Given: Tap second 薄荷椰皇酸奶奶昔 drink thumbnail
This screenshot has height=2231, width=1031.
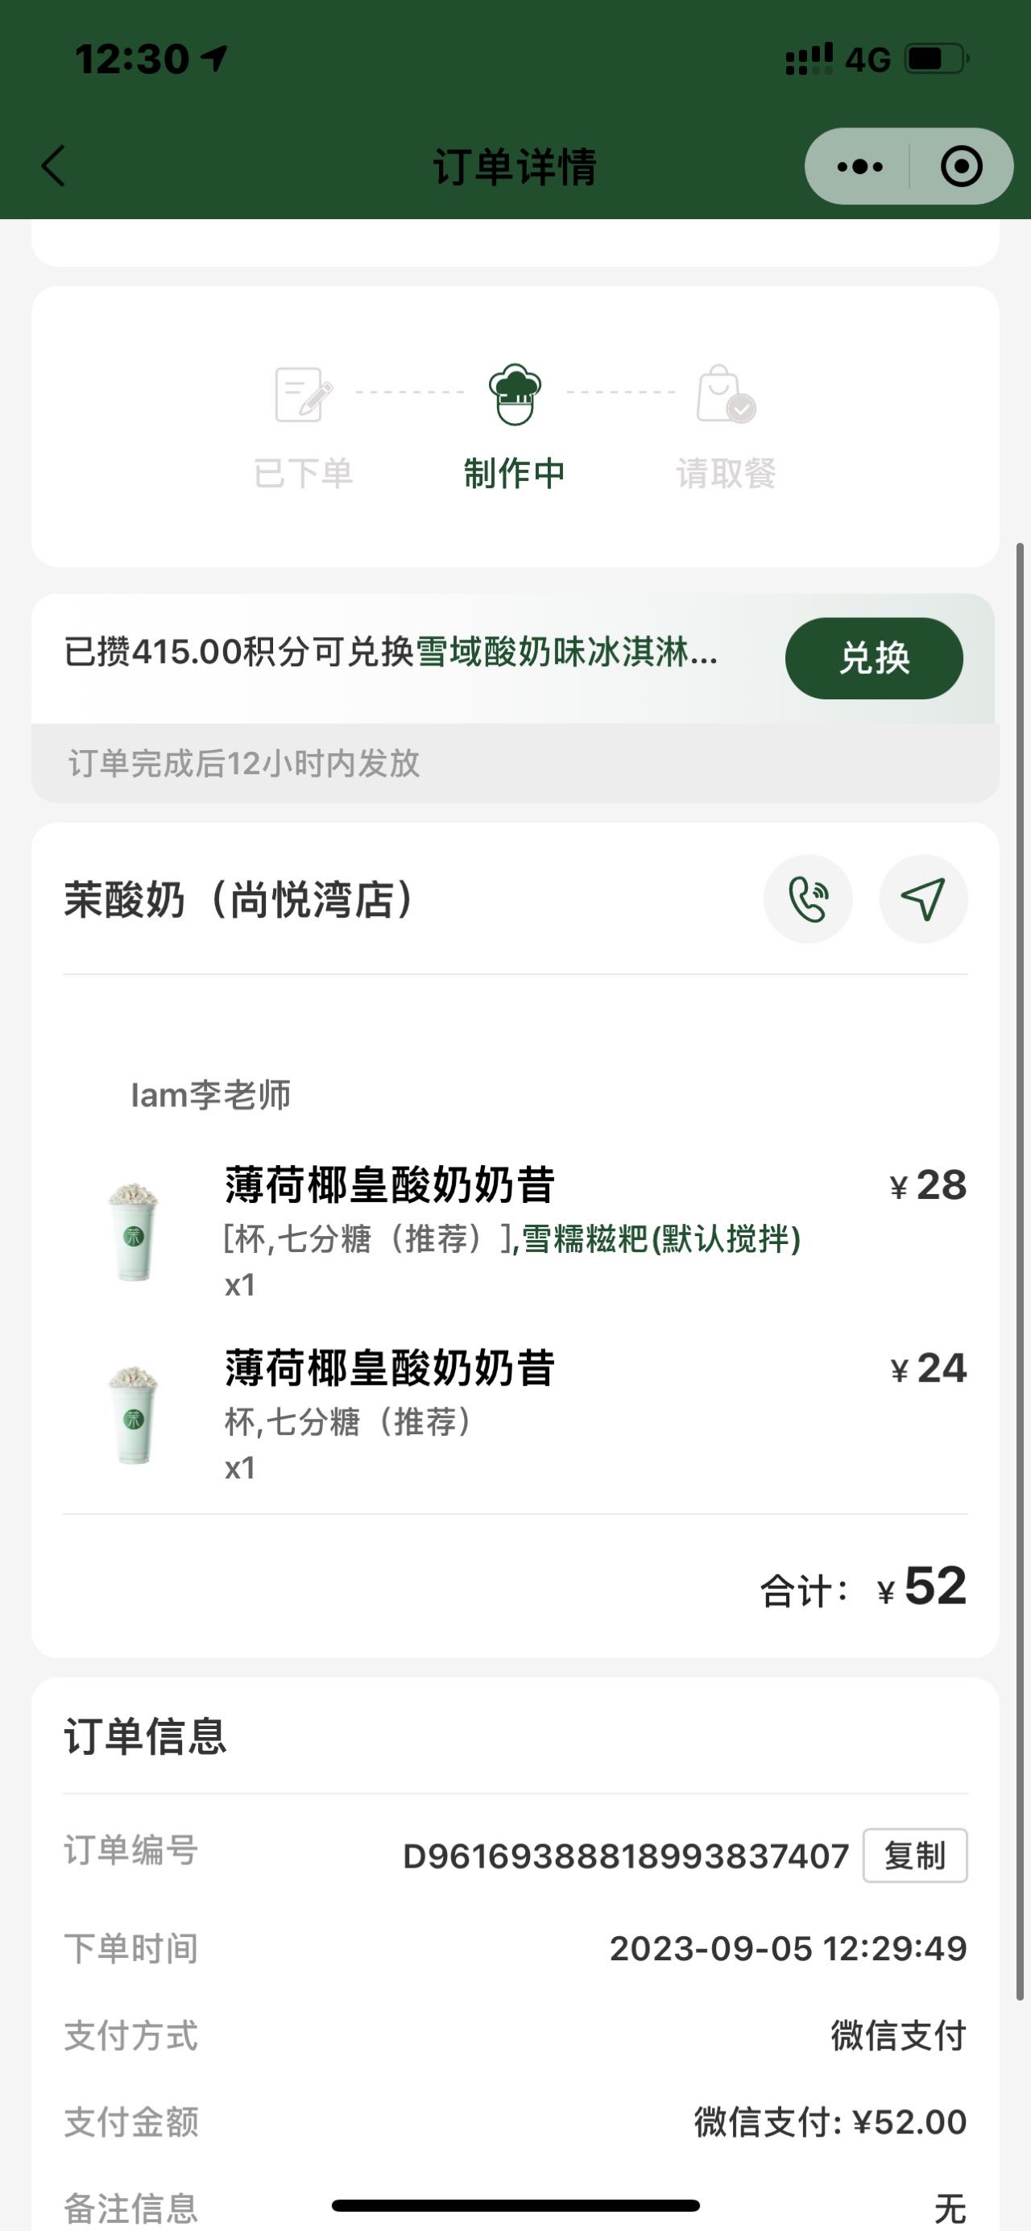Looking at the screenshot, I should coord(134,1414).
